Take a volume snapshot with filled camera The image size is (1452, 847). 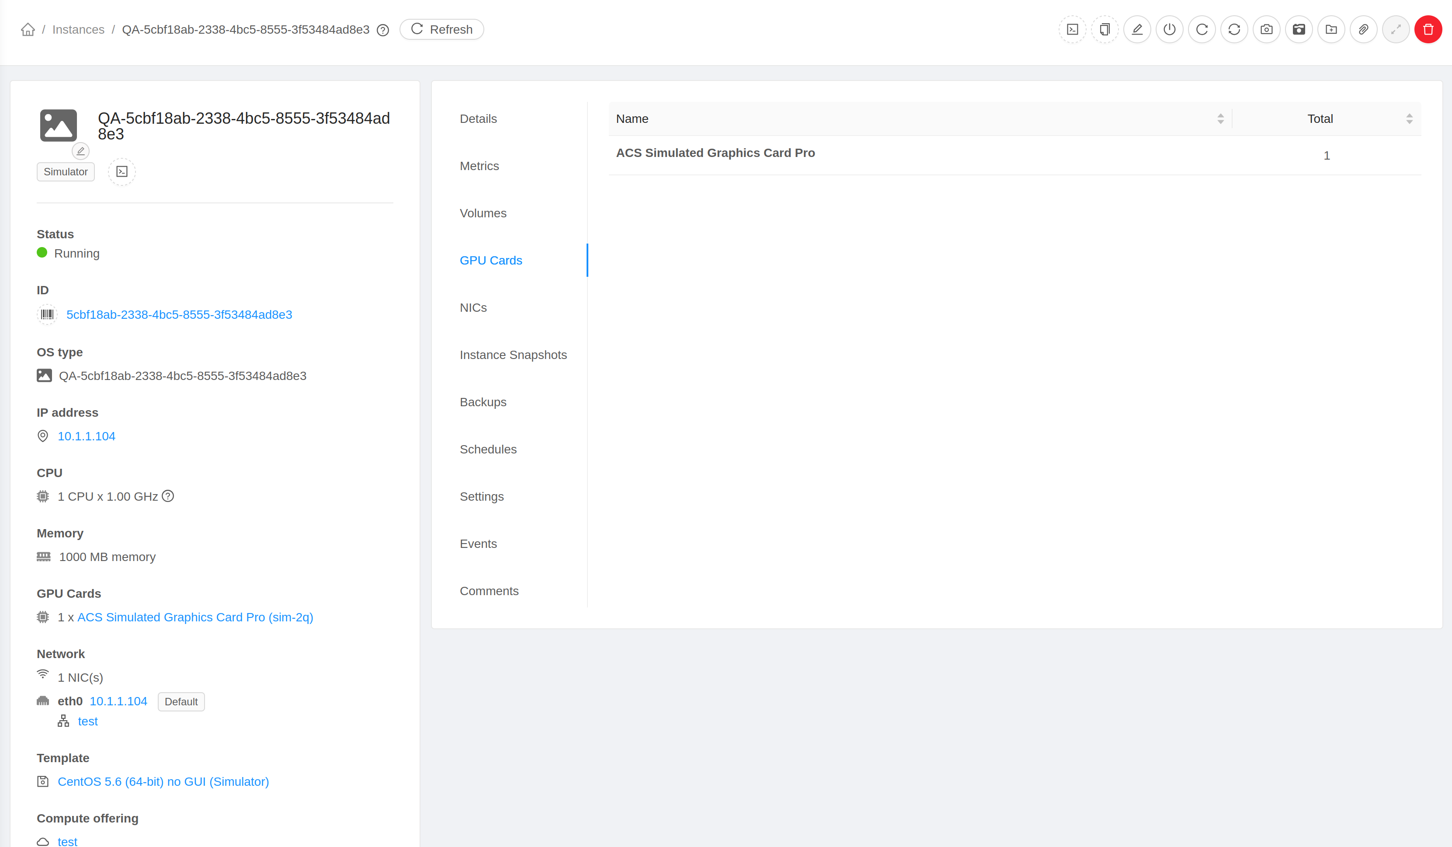click(x=1299, y=29)
